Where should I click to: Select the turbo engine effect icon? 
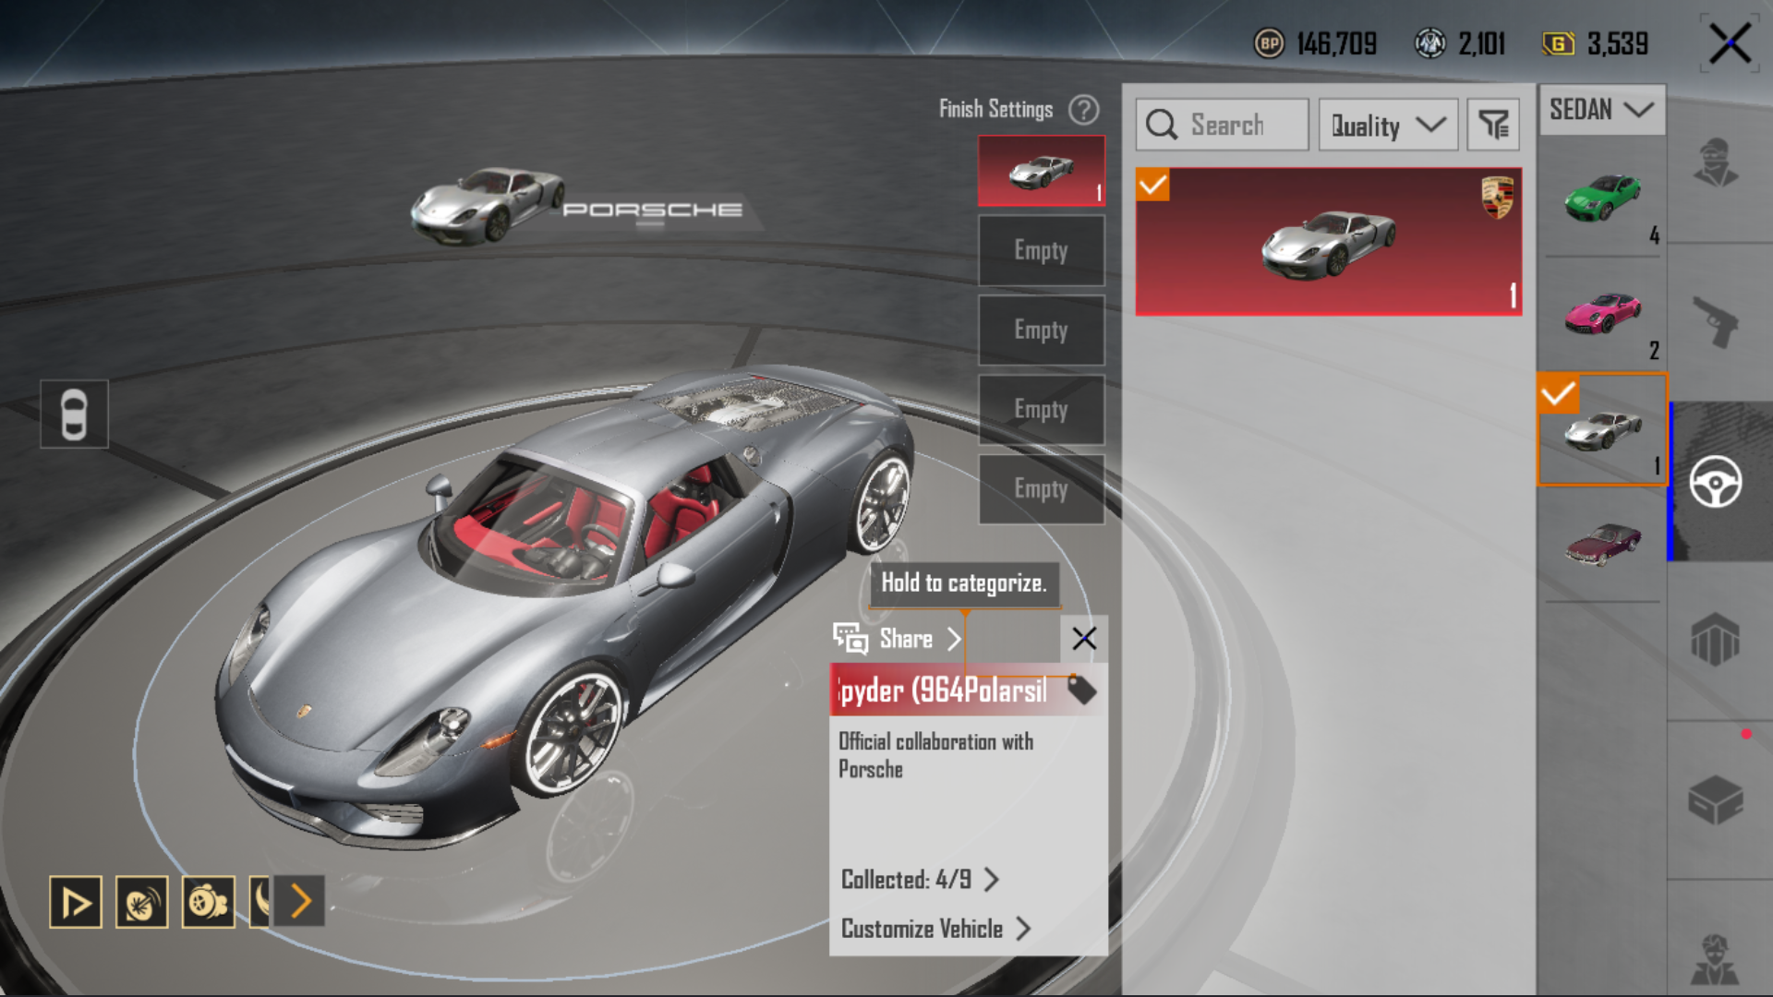click(209, 902)
